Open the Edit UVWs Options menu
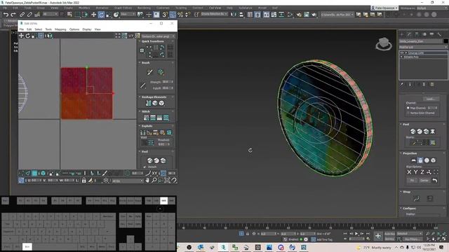This screenshot has width=449, height=252. pyautogui.click(x=74, y=29)
